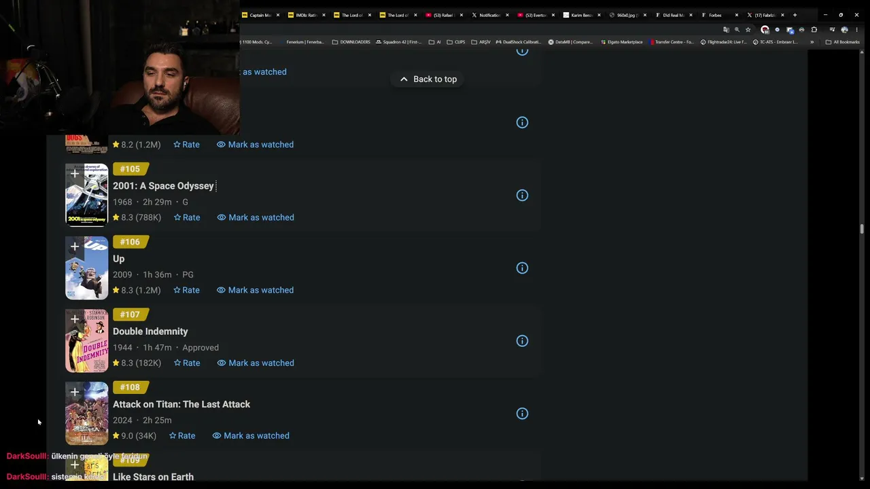Open info icon for Up
870x489 pixels.
tap(522, 268)
